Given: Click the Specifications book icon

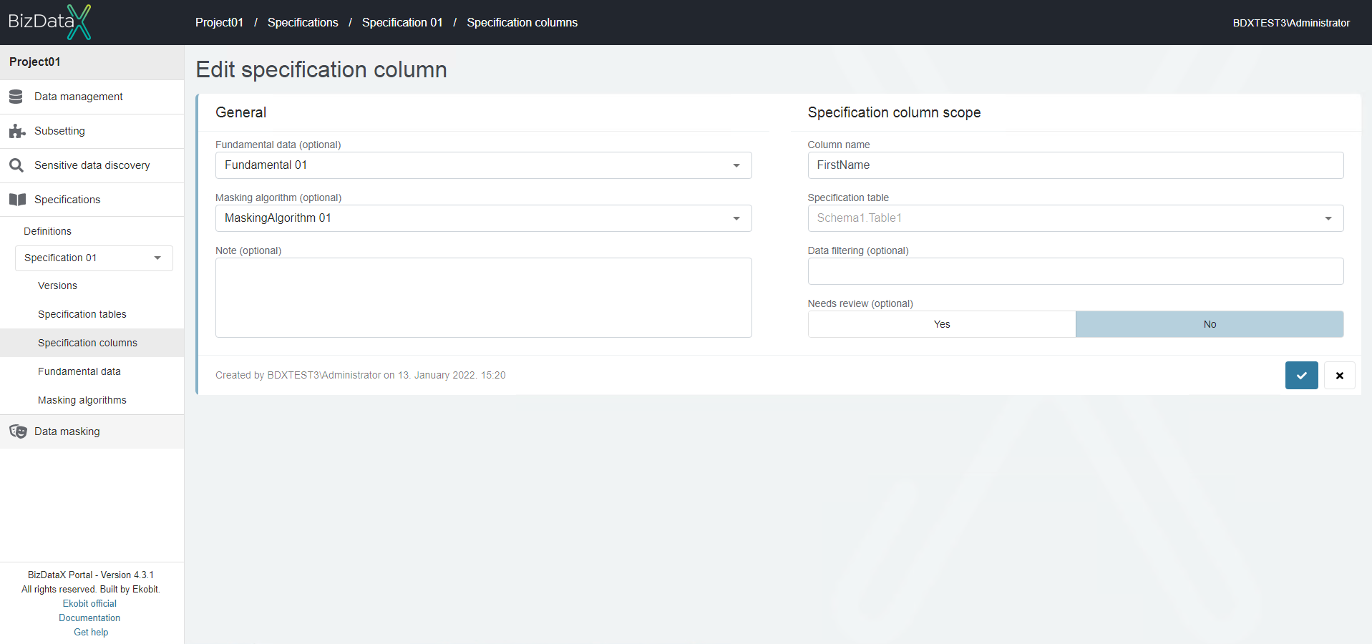Looking at the screenshot, I should (17, 200).
